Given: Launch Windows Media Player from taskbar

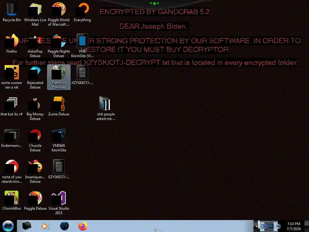Looking at the screenshot, I should point(45,226).
